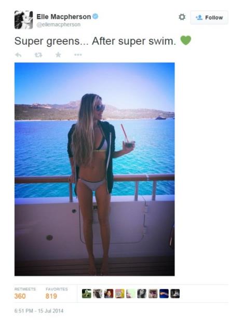Open the three-dot more options menu
The height and width of the screenshot is (326, 243).
(78, 55)
